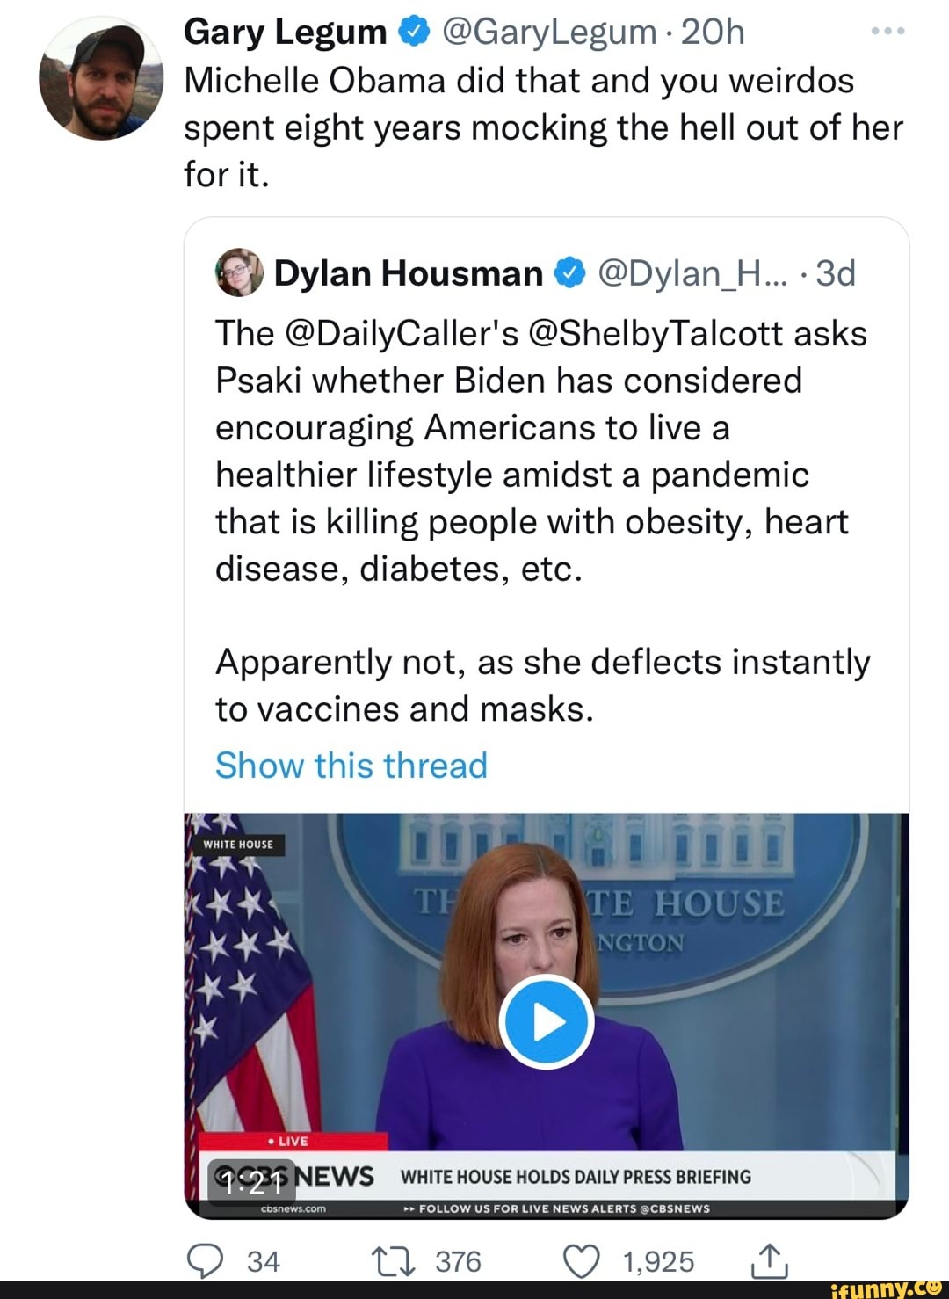This screenshot has width=949, height=1299.
Task: Click Gary Legum's verified badge
Action: (413, 33)
